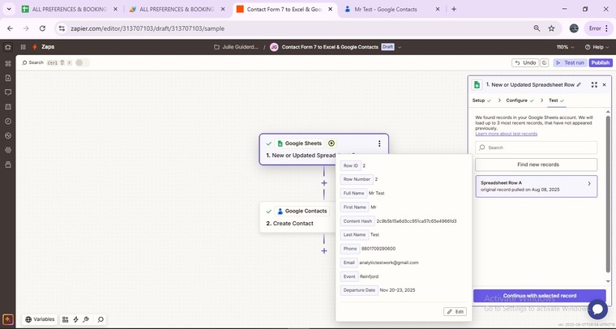Open the apps grid menu icon

click(x=24, y=47)
